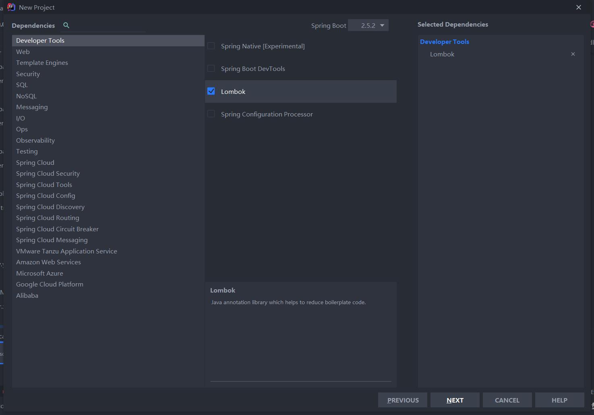Viewport: 594px width, 415px height.
Task: Choose Template Engines category
Action: point(108,62)
